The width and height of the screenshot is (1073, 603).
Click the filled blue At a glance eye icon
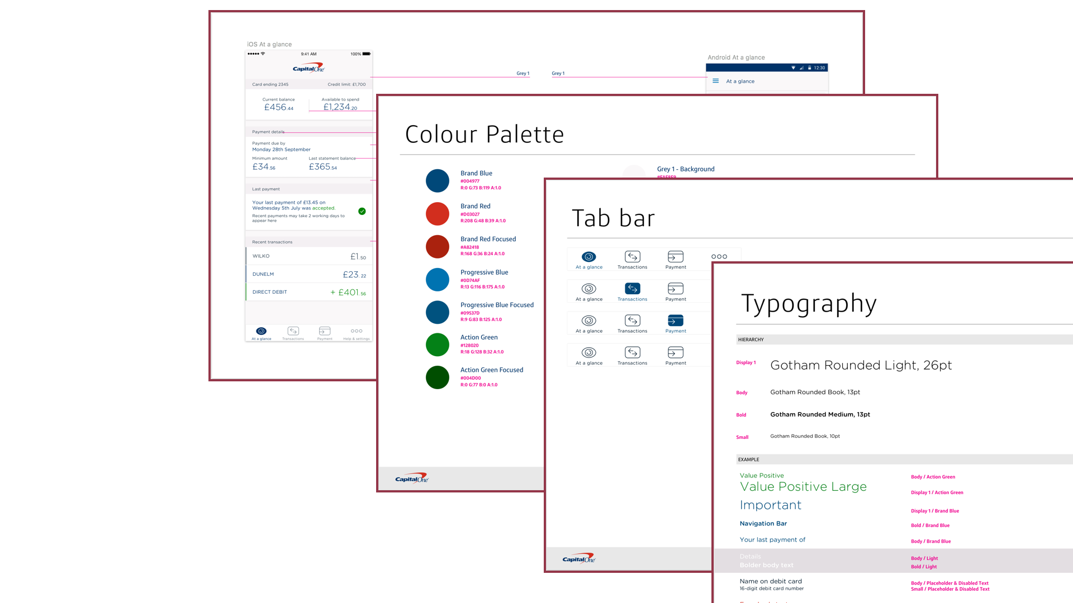point(589,257)
